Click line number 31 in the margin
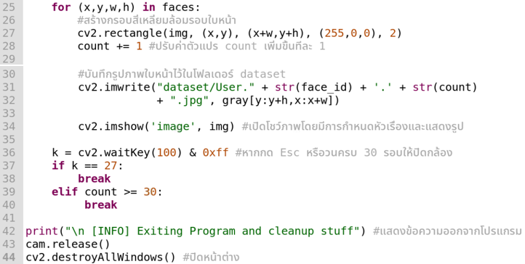The height and width of the screenshot is (264, 525). pos(9,87)
